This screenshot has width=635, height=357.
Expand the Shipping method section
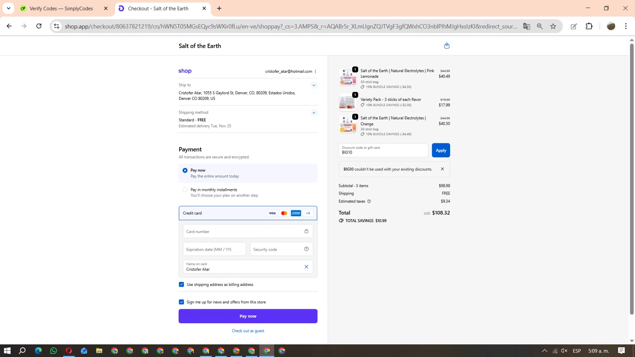click(314, 113)
